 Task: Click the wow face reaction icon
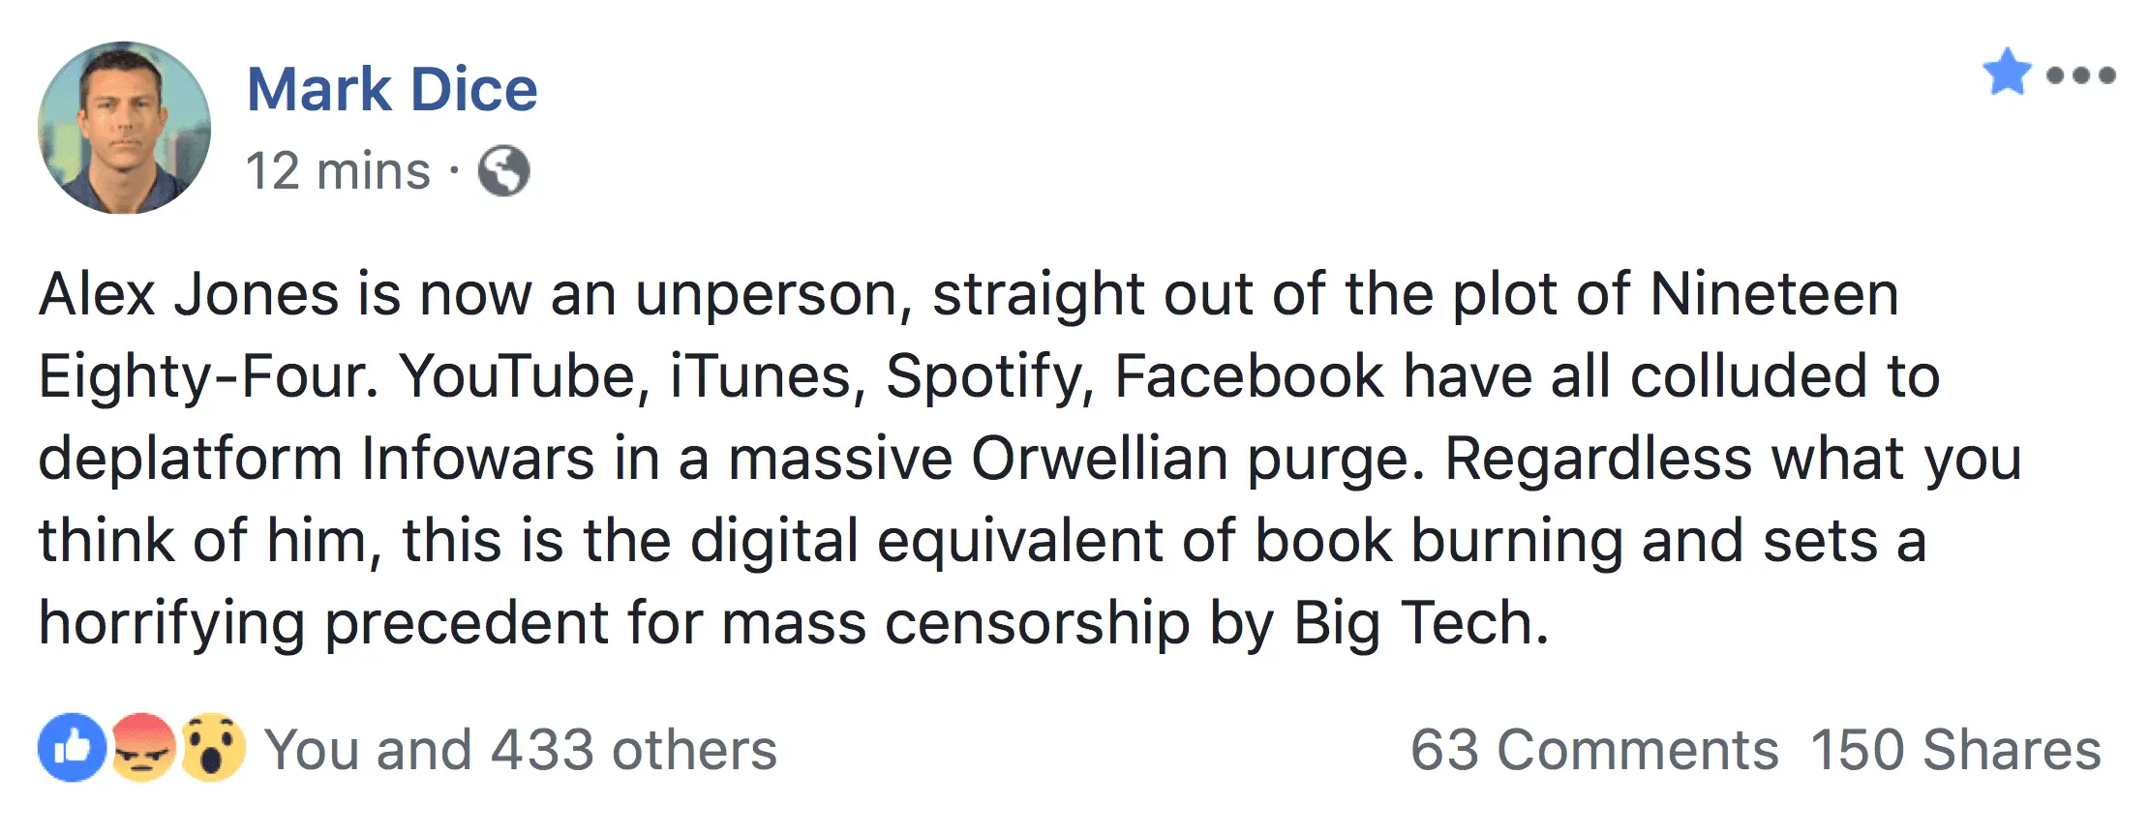212,748
